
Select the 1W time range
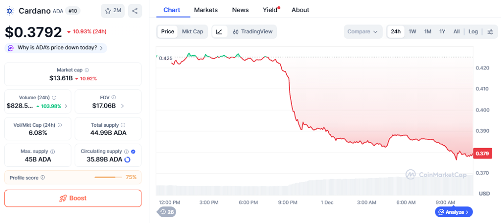coord(412,32)
